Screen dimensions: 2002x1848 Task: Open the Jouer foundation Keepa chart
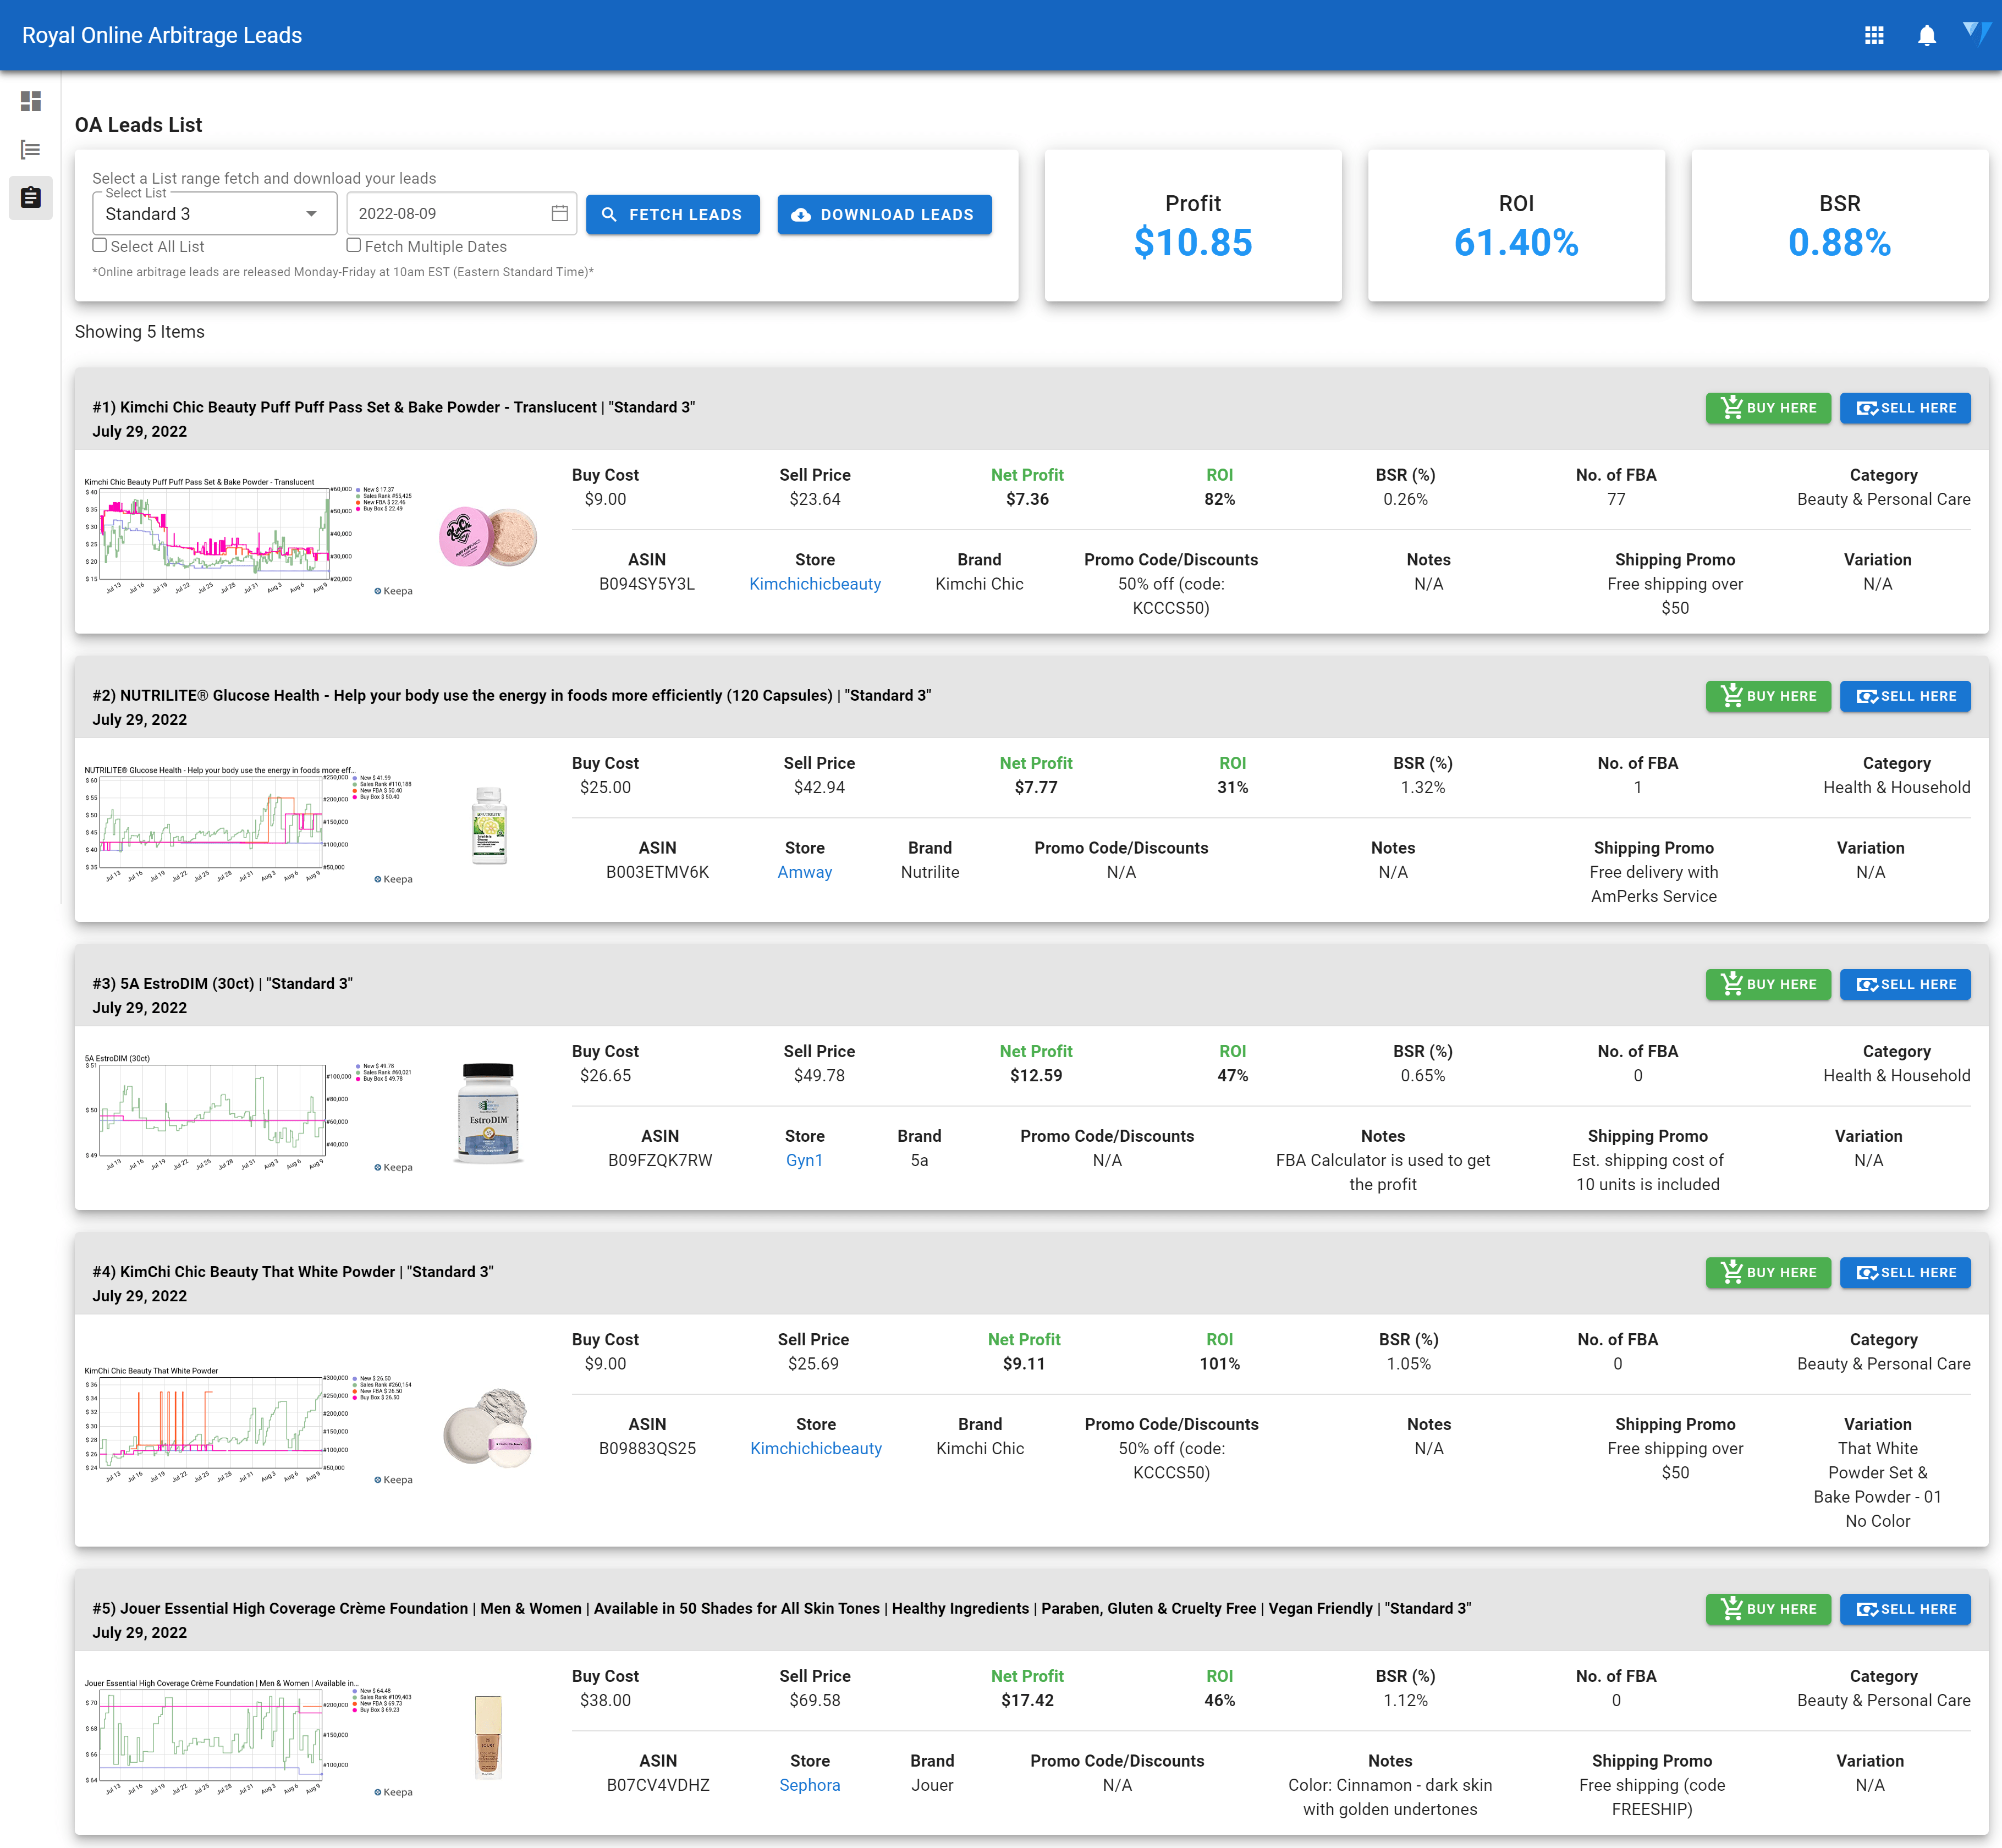tap(230, 1738)
